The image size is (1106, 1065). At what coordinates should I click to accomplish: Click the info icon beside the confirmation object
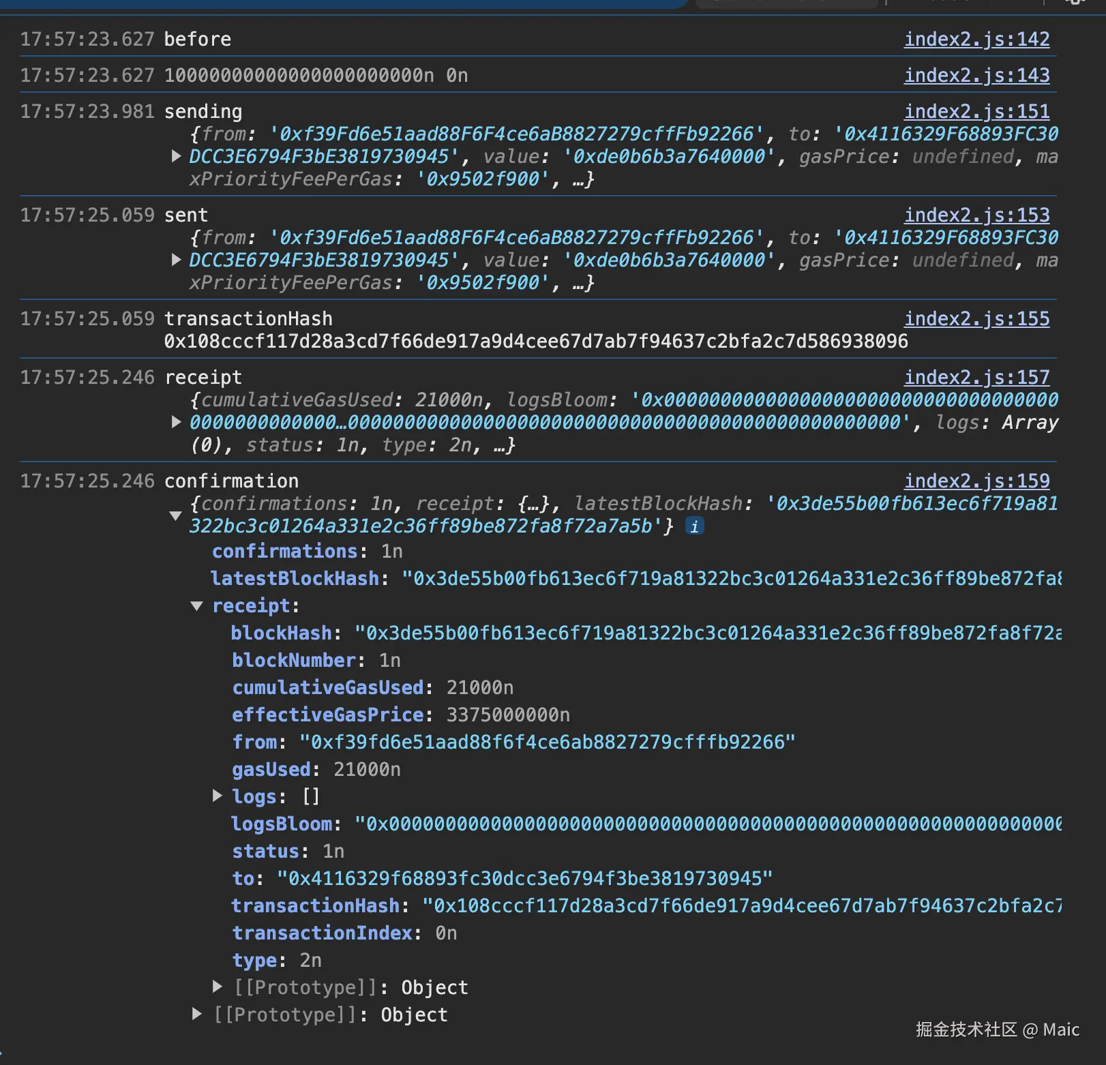coord(693,526)
